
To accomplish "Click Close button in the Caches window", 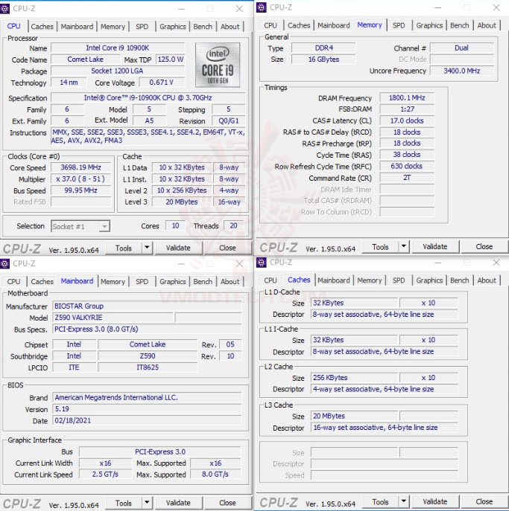I will [484, 501].
